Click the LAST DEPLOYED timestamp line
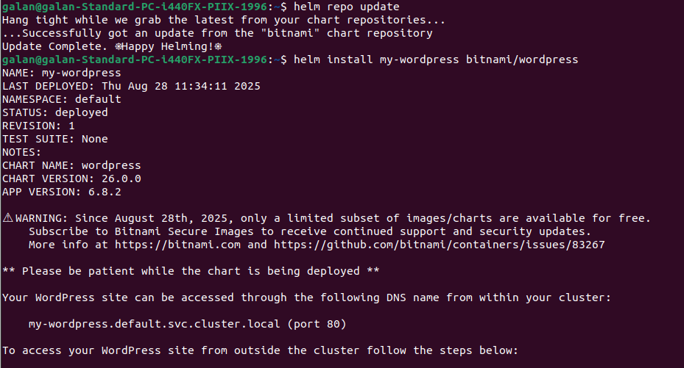This screenshot has height=368, width=684. [x=131, y=86]
